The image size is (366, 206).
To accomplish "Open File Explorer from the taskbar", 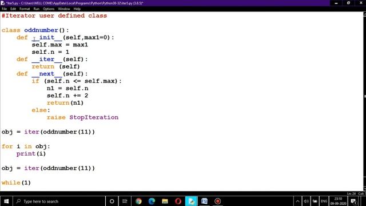I will (x=165, y=201).
